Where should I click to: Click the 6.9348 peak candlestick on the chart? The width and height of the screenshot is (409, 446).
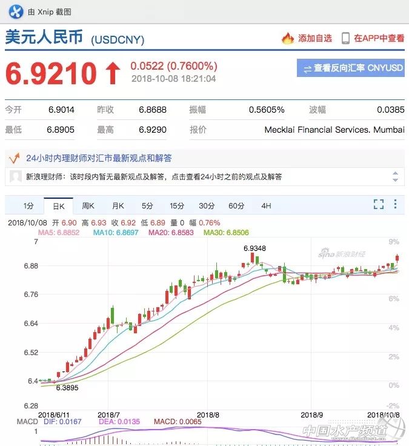pyautogui.click(x=253, y=258)
